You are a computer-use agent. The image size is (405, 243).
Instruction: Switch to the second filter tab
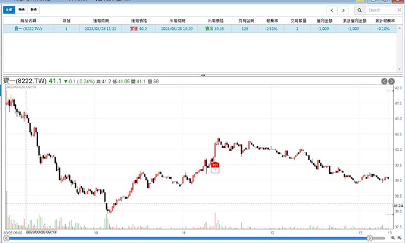click(x=22, y=11)
